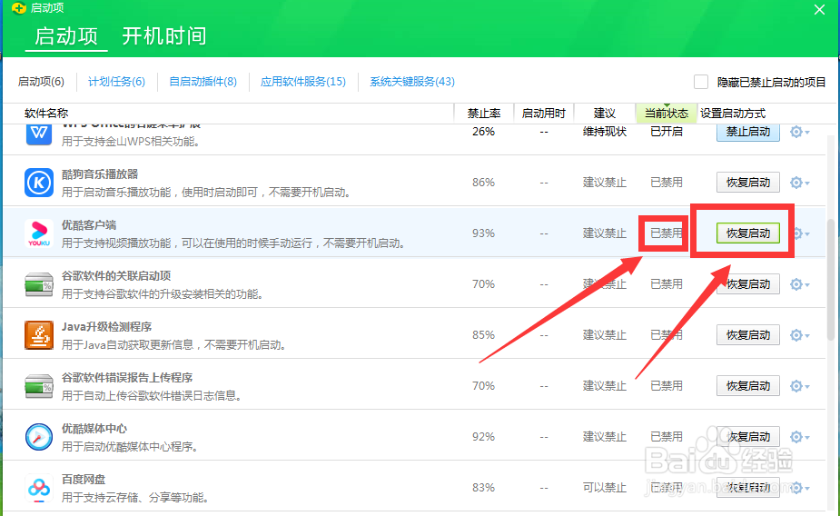Image resolution: width=840 pixels, height=516 pixels.
Task: Click 恢复启动 for 谷歌软件的关联启动项
Action: [x=748, y=284]
